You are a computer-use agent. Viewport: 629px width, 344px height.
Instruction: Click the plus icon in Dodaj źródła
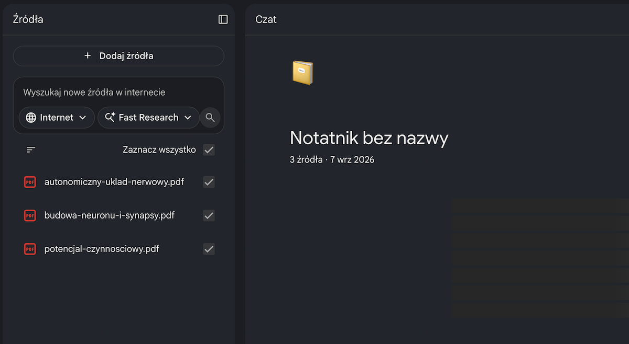click(x=88, y=56)
